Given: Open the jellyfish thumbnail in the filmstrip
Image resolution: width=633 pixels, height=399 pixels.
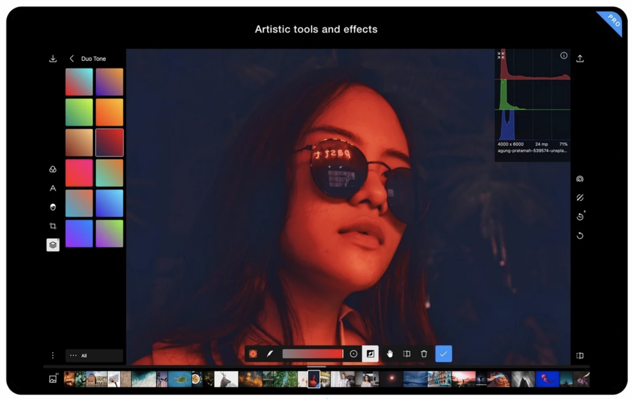Looking at the screenshot, I should pyautogui.click(x=547, y=379).
